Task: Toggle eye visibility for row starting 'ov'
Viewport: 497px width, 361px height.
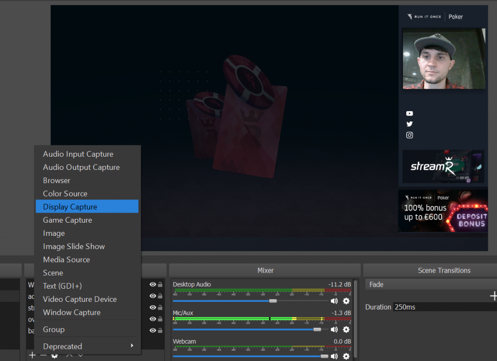Action: coord(153,319)
